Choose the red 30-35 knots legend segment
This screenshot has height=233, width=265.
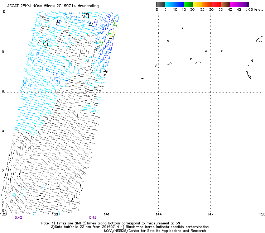pyautogui.click(x=216, y=4)
